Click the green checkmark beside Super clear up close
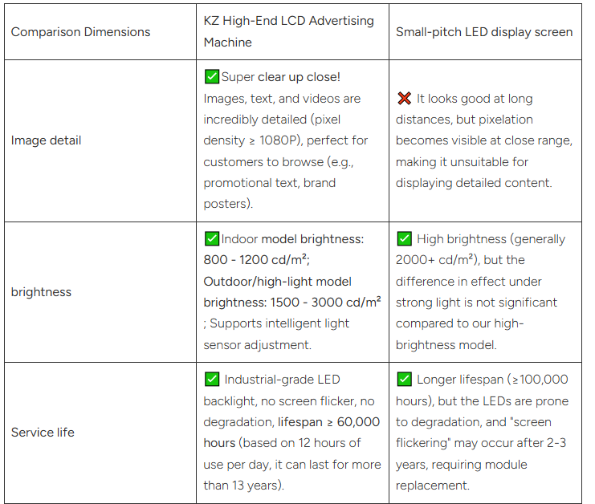 (x=211, y=76)
